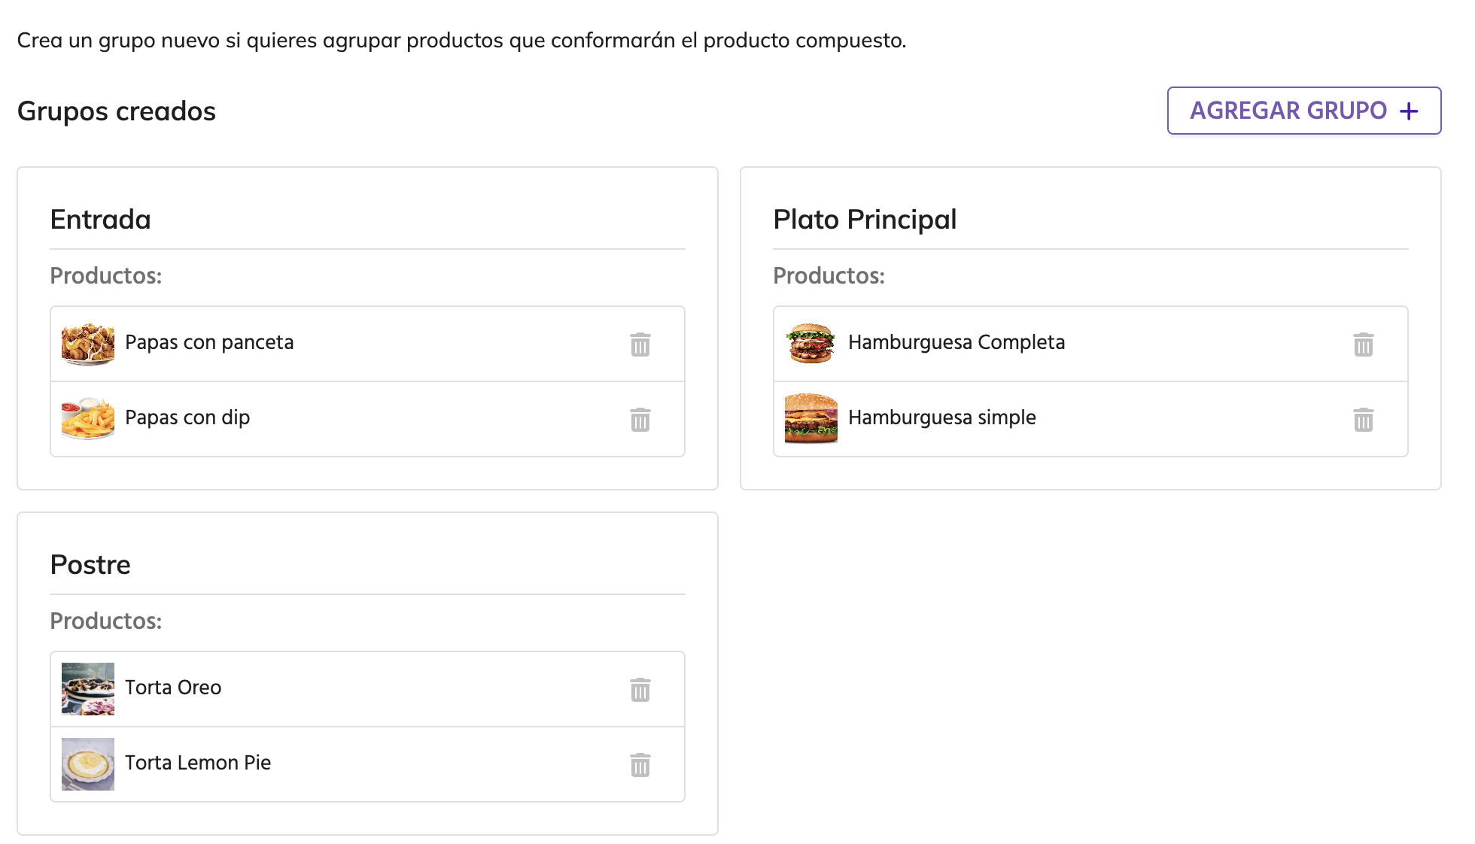
Task: Open the Papas con panceta thumbnail
Action: coord(88,344)
